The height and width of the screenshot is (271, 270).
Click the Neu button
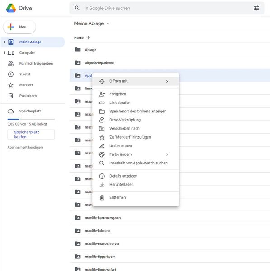19,27
